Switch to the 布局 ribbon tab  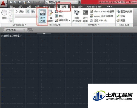pyautogui.click(x=37, y=7)
